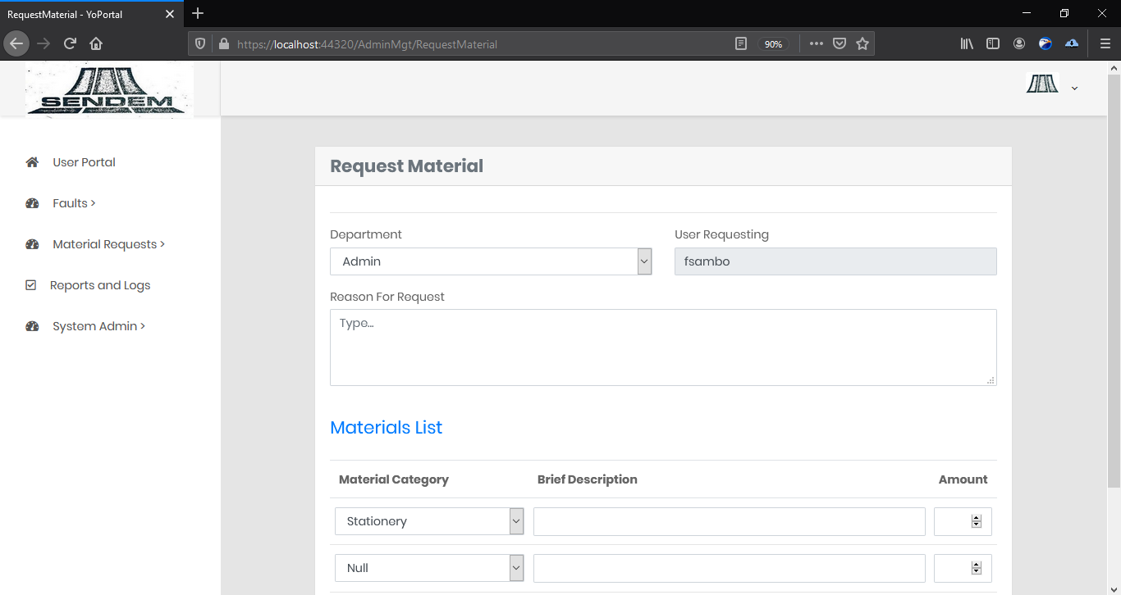This screenshot has height=595, width=1121.
Task: Toggle reader view icon in address bar
Action: (741, 44)
